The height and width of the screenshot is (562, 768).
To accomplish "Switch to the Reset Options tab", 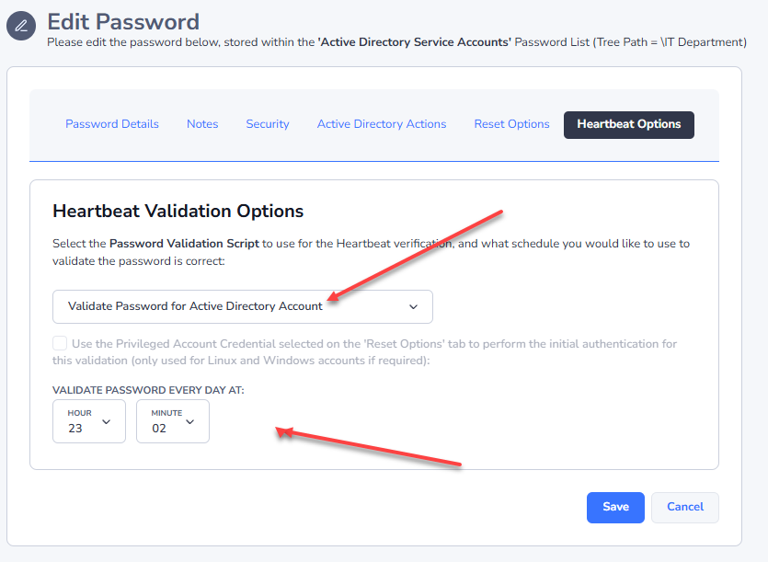I will (511, 124).
